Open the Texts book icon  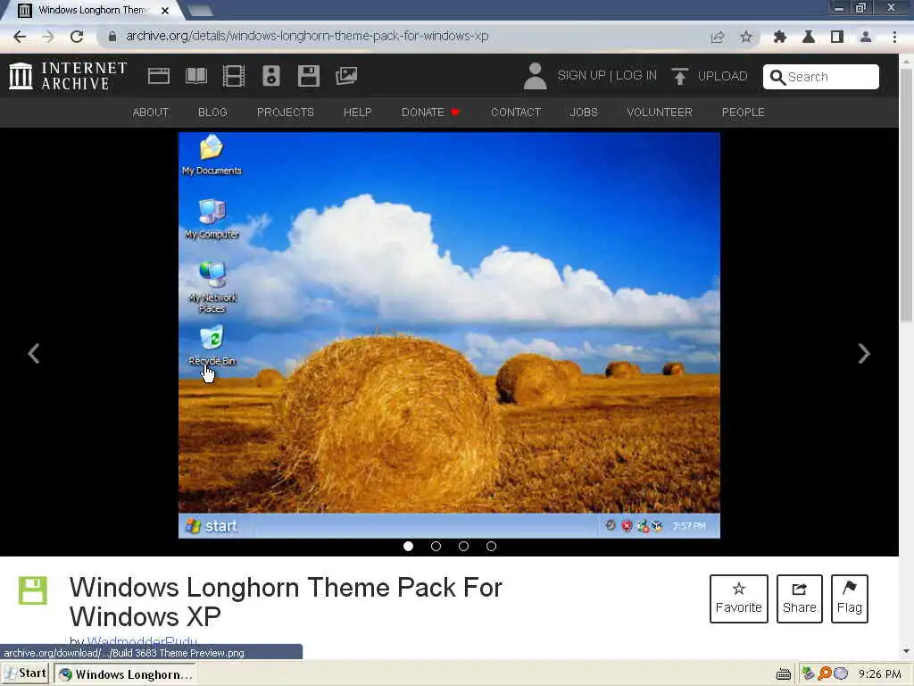point(196,76)
